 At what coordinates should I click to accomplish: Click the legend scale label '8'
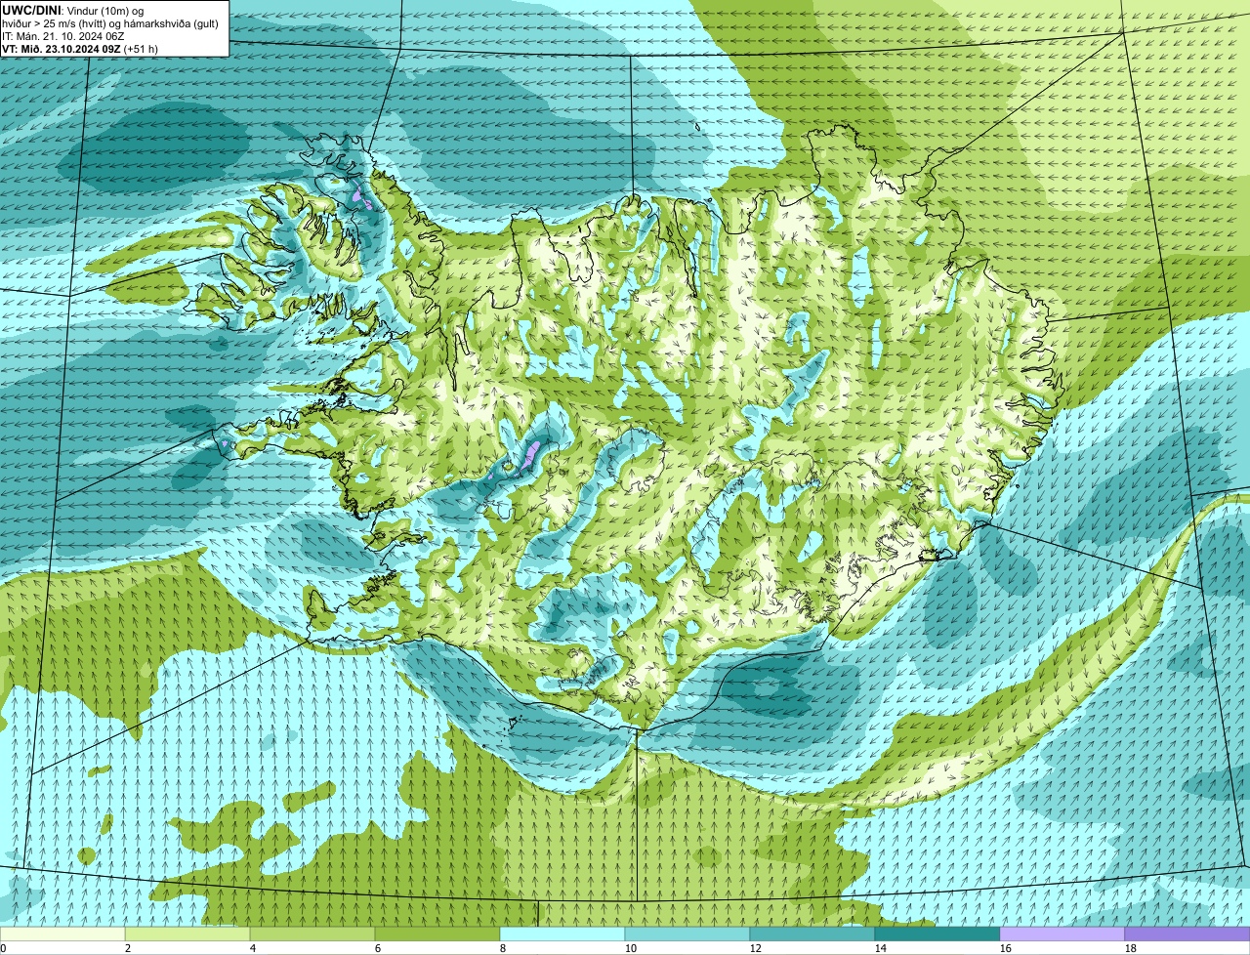click(x=503, y=948)
